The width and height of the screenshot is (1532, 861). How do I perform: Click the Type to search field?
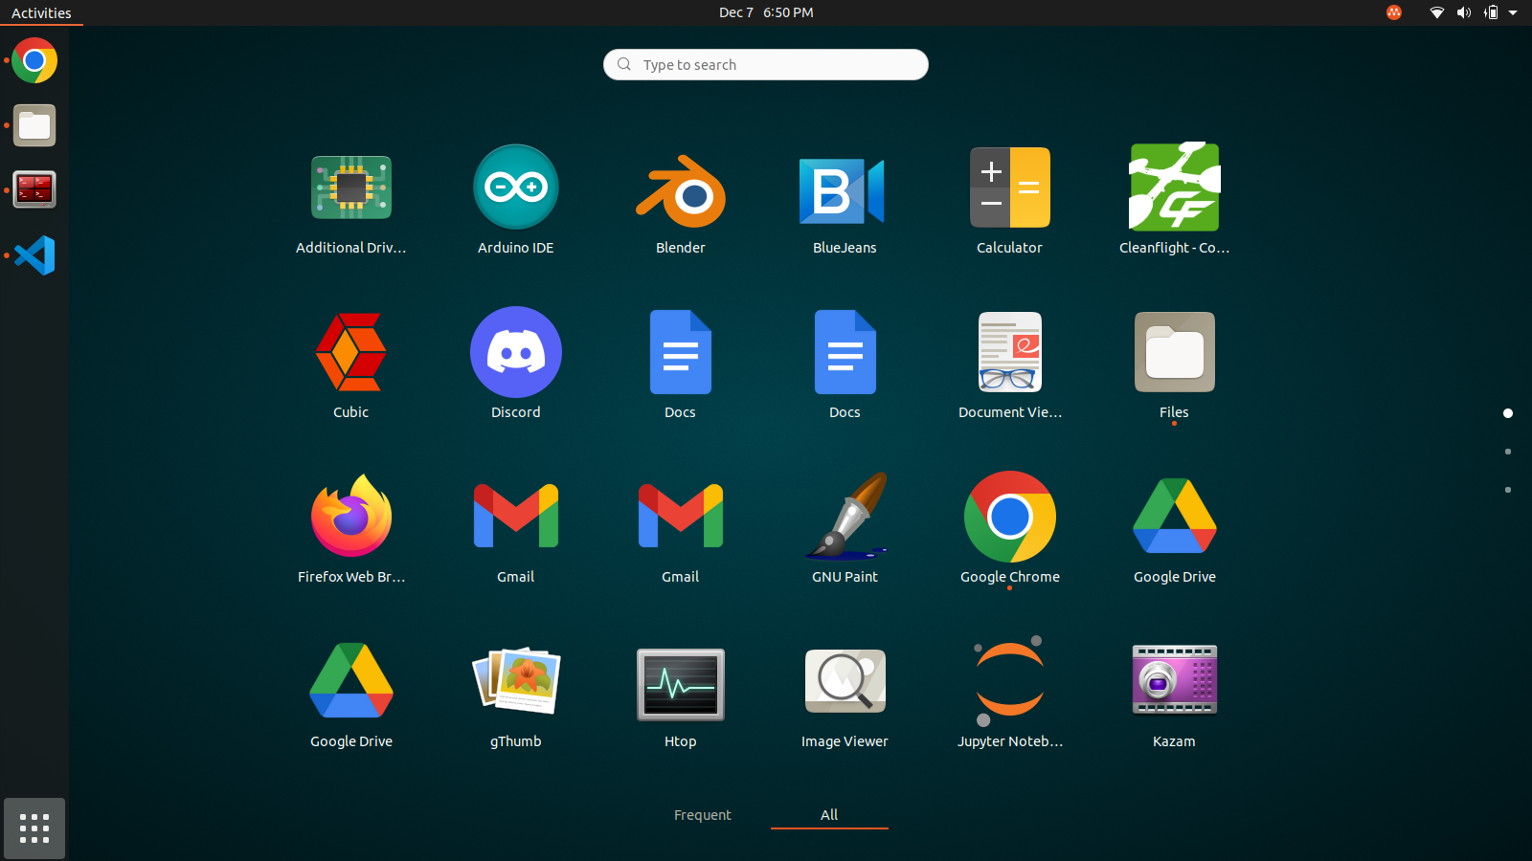(766, 64)
